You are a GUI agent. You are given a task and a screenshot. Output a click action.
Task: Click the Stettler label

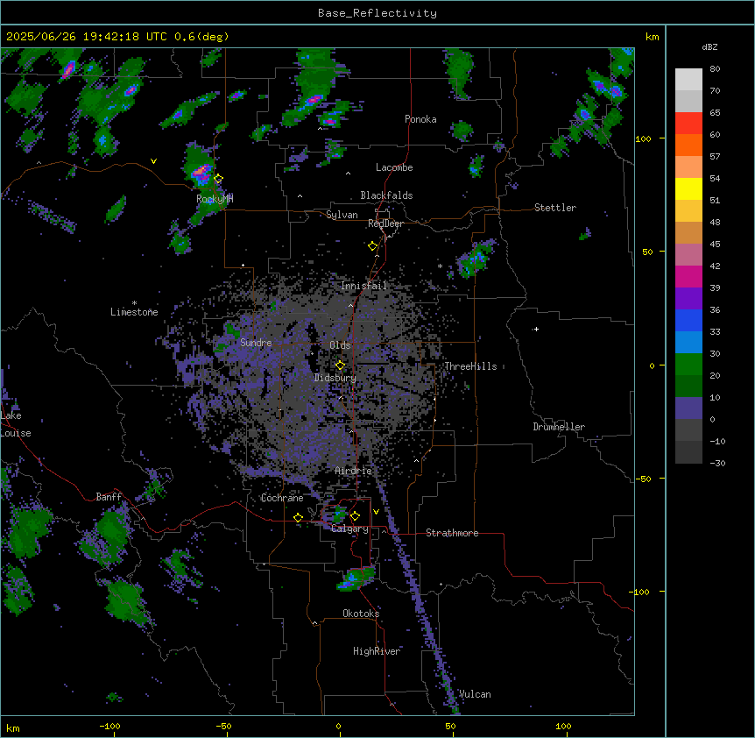click(555, 208)
